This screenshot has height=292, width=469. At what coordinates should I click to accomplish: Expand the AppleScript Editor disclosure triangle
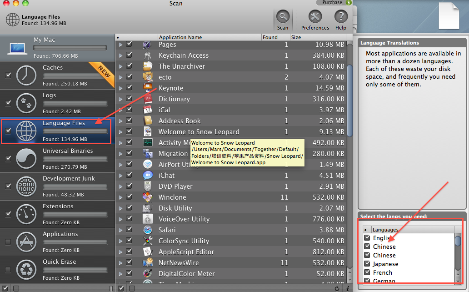click(120, 252)
